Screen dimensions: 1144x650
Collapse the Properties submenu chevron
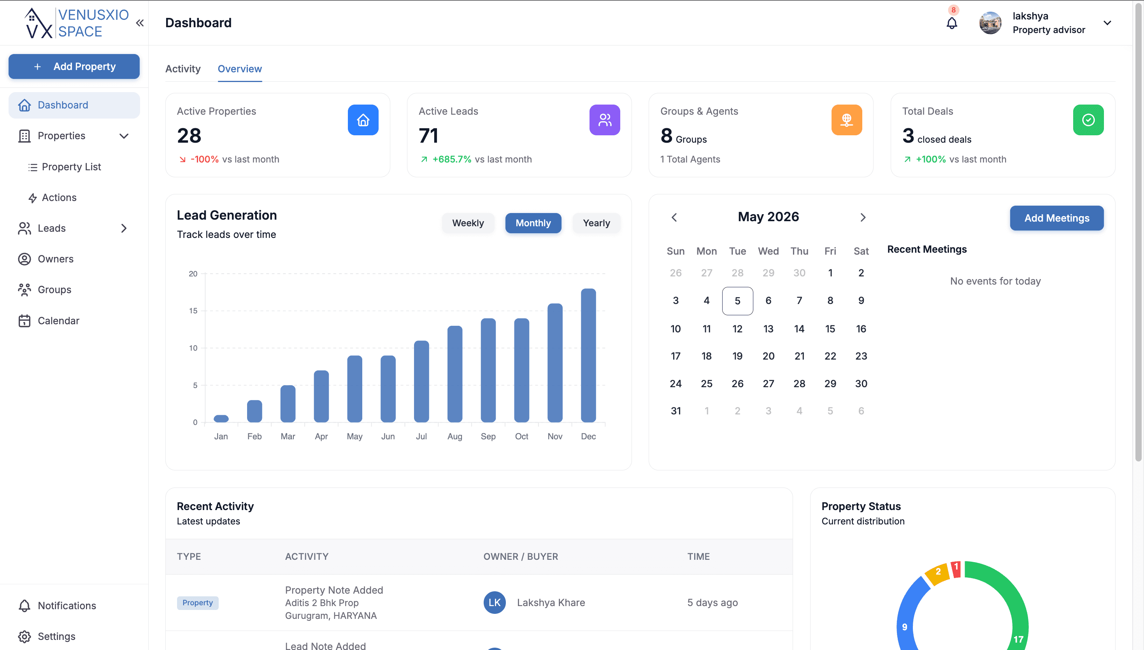pyautogui.click(x=124, y=136)
